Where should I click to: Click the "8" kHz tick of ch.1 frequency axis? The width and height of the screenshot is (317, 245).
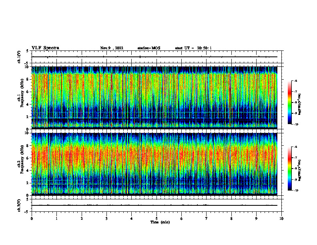(28, 79)
